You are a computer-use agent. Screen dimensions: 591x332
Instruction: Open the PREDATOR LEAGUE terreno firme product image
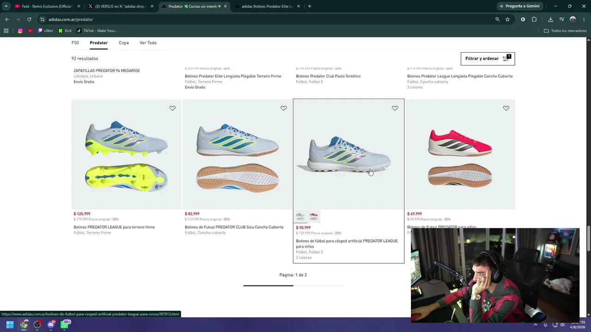[x=126, y=154]
